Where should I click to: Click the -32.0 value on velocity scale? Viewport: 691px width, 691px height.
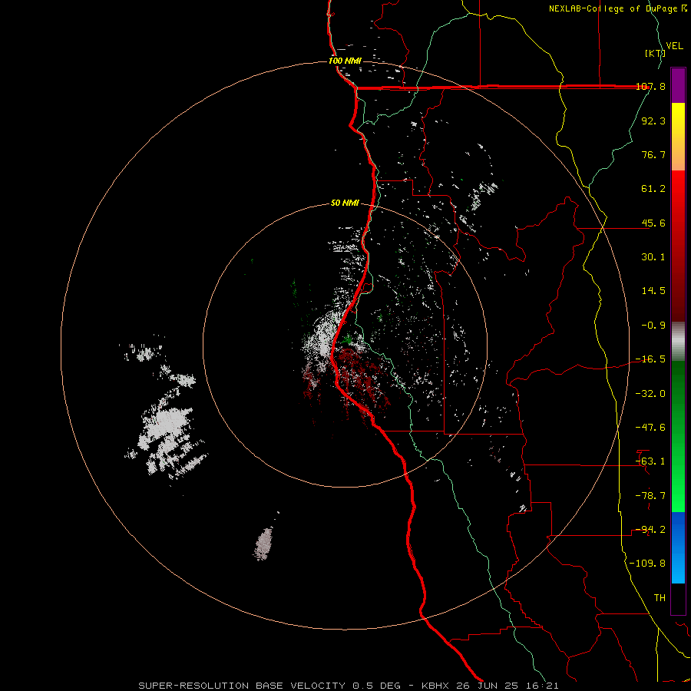coord(650,394)
